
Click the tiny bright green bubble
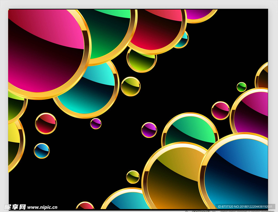(241, 87)
